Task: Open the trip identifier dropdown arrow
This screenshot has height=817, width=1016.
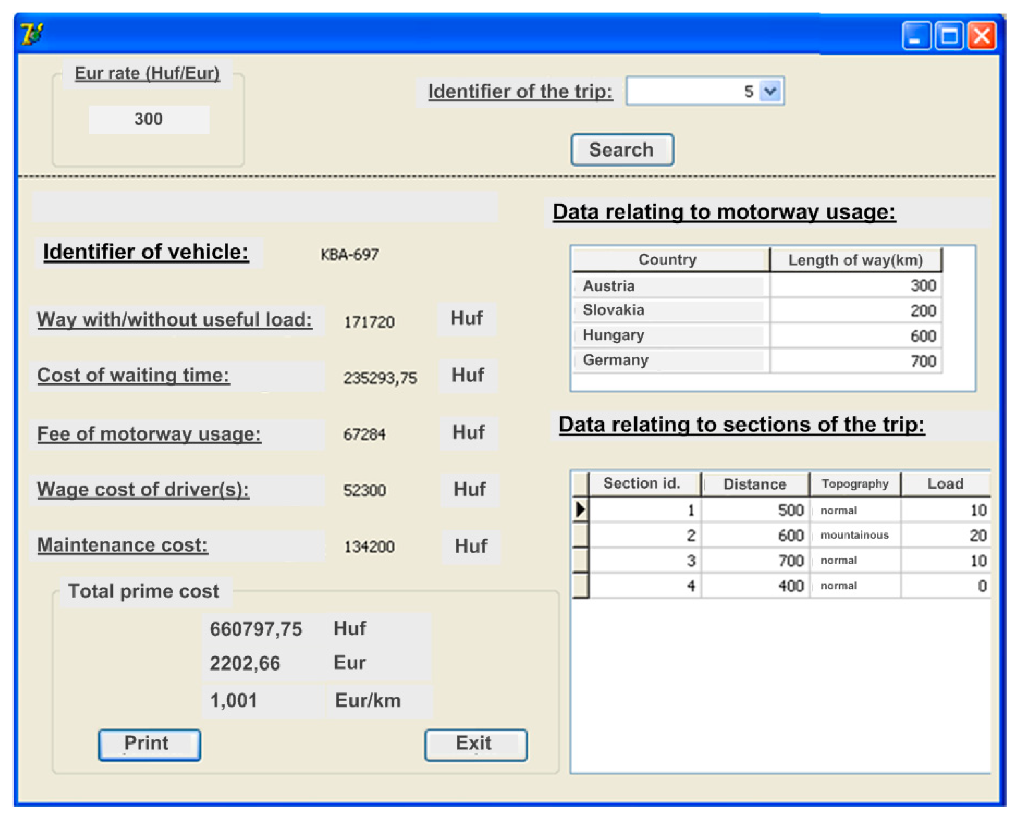Action: coord(770,91)
